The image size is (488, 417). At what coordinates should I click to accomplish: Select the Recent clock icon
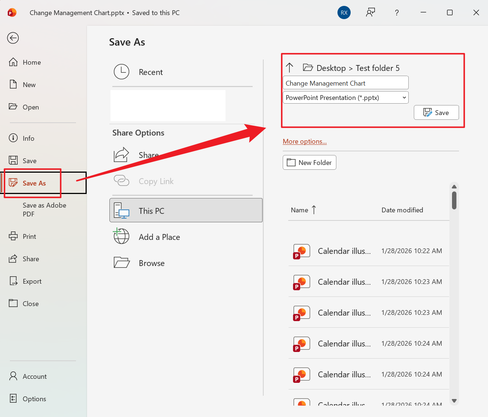click(122, 72)
